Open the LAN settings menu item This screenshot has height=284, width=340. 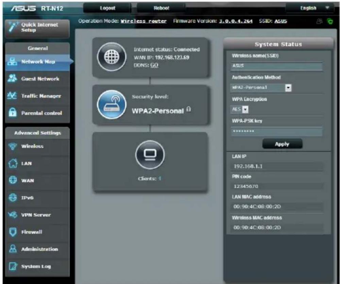(37, 164)
